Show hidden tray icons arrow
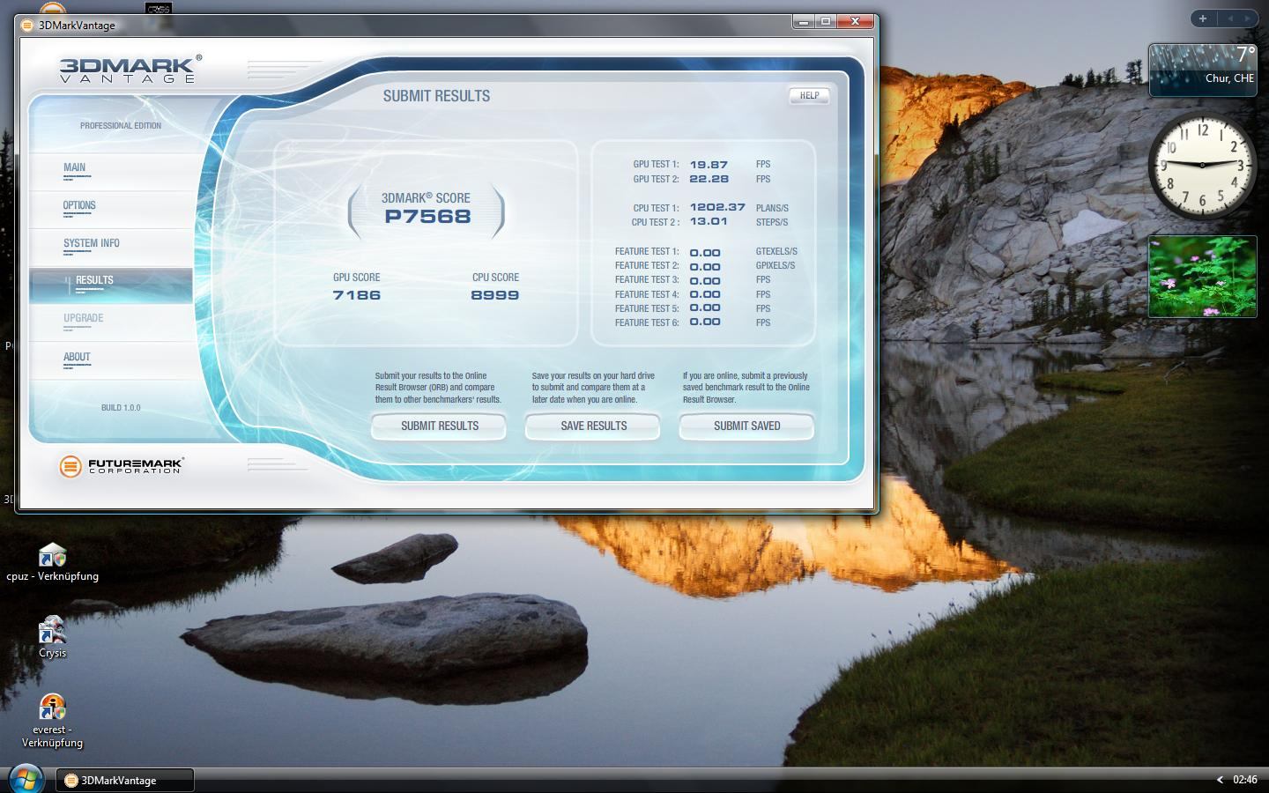The width and height of the screenshot is (1269, 793). [x=1220, y=780]
